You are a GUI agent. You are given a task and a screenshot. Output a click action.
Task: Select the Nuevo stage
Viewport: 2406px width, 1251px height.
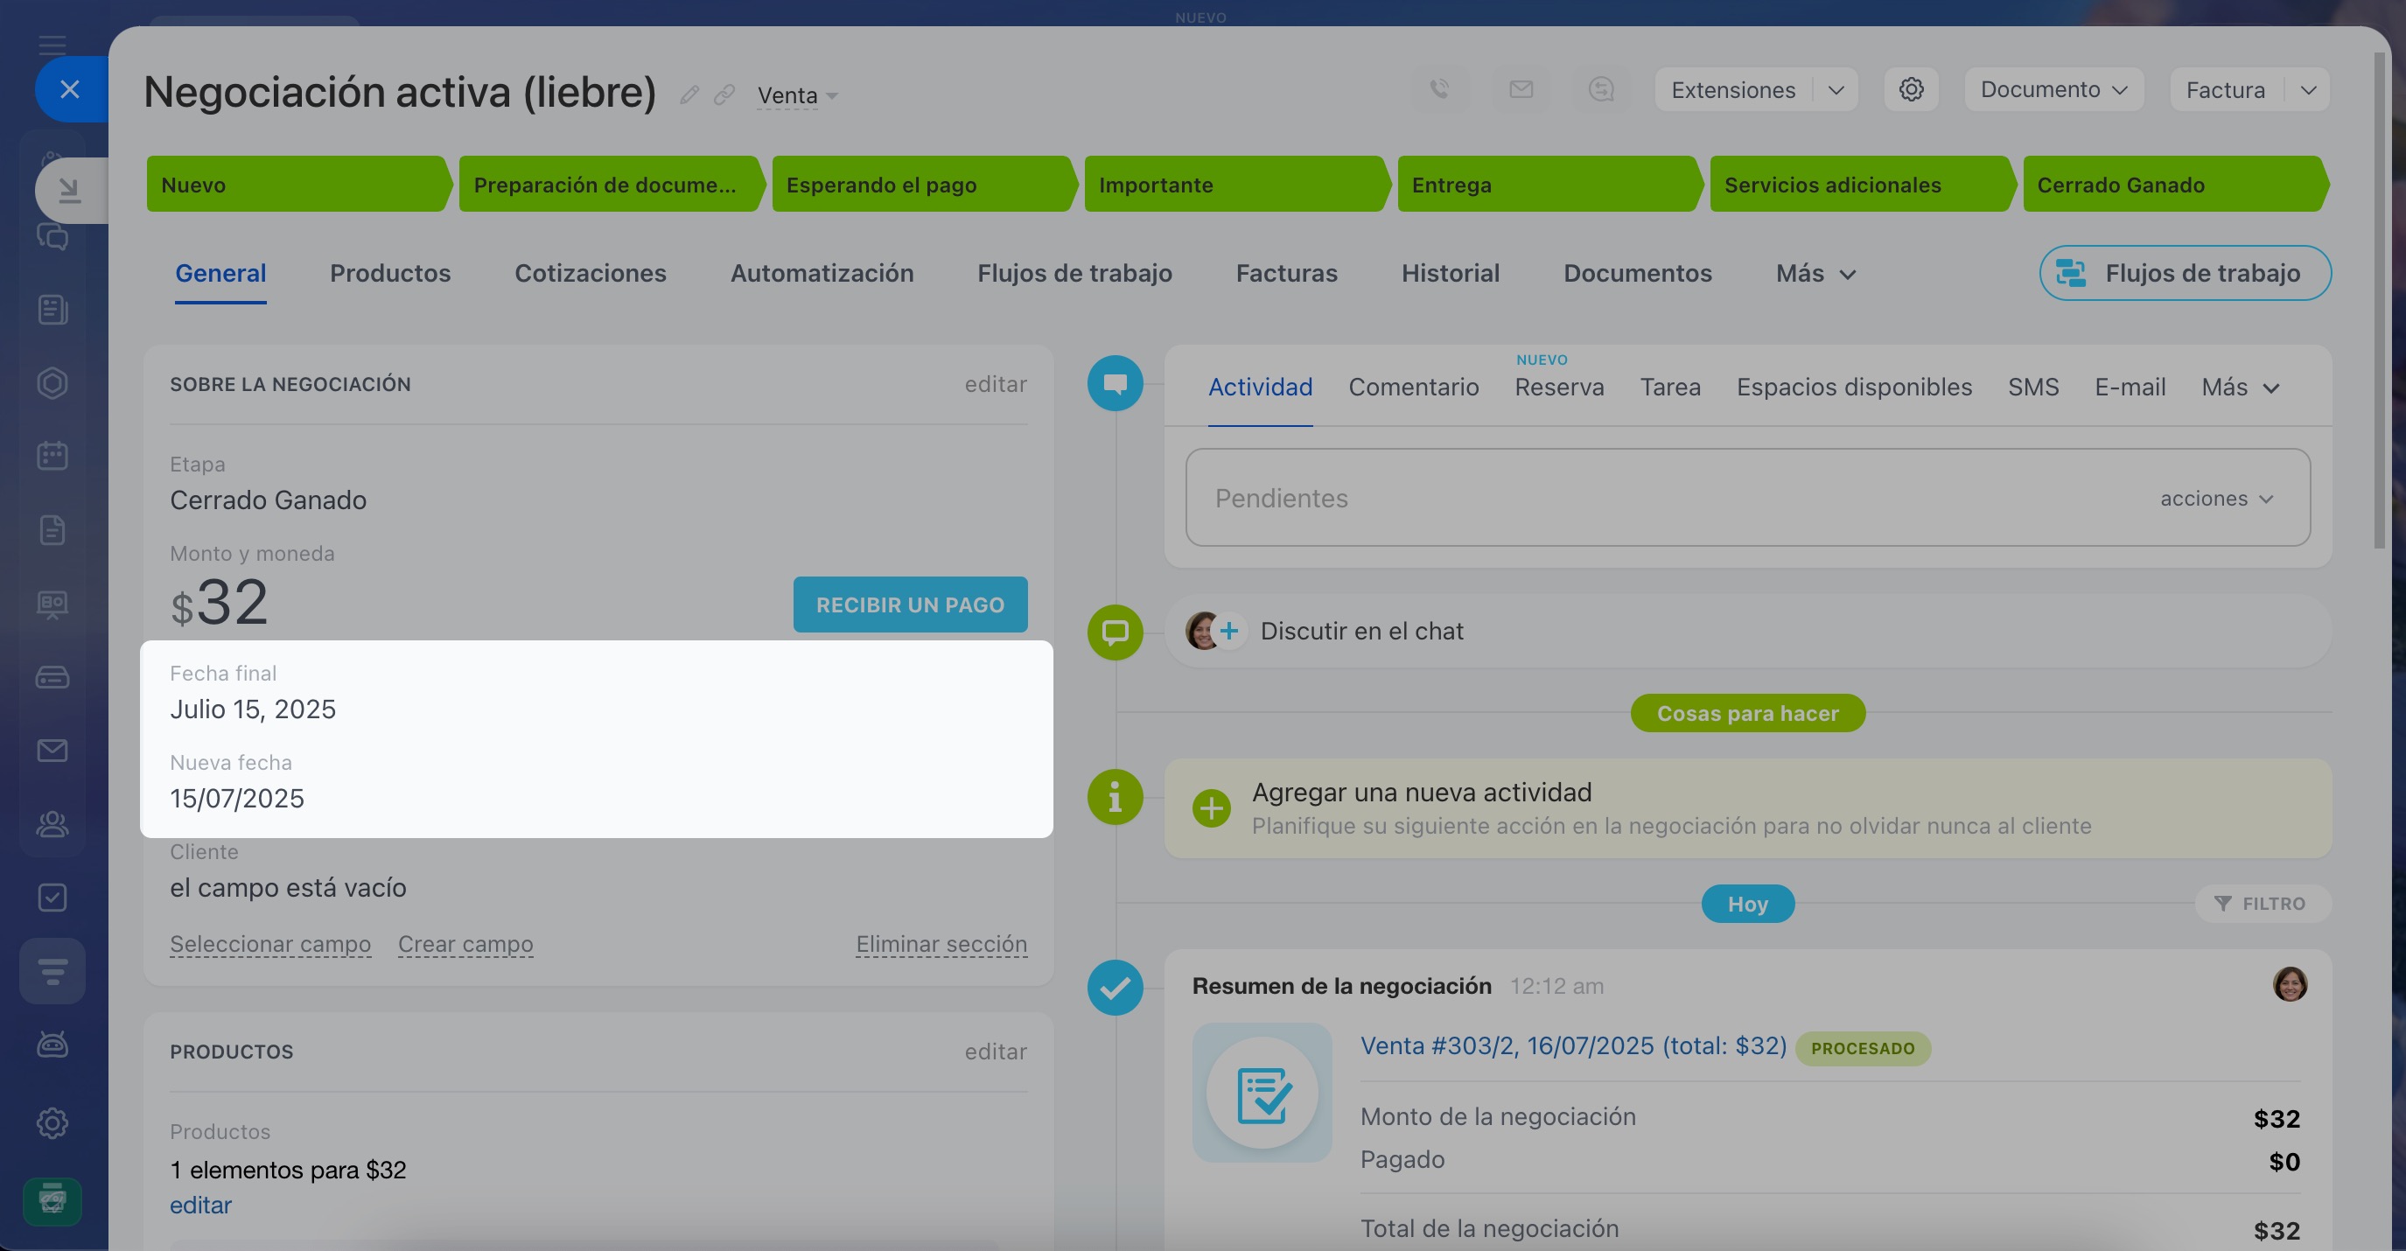[298, 185]
